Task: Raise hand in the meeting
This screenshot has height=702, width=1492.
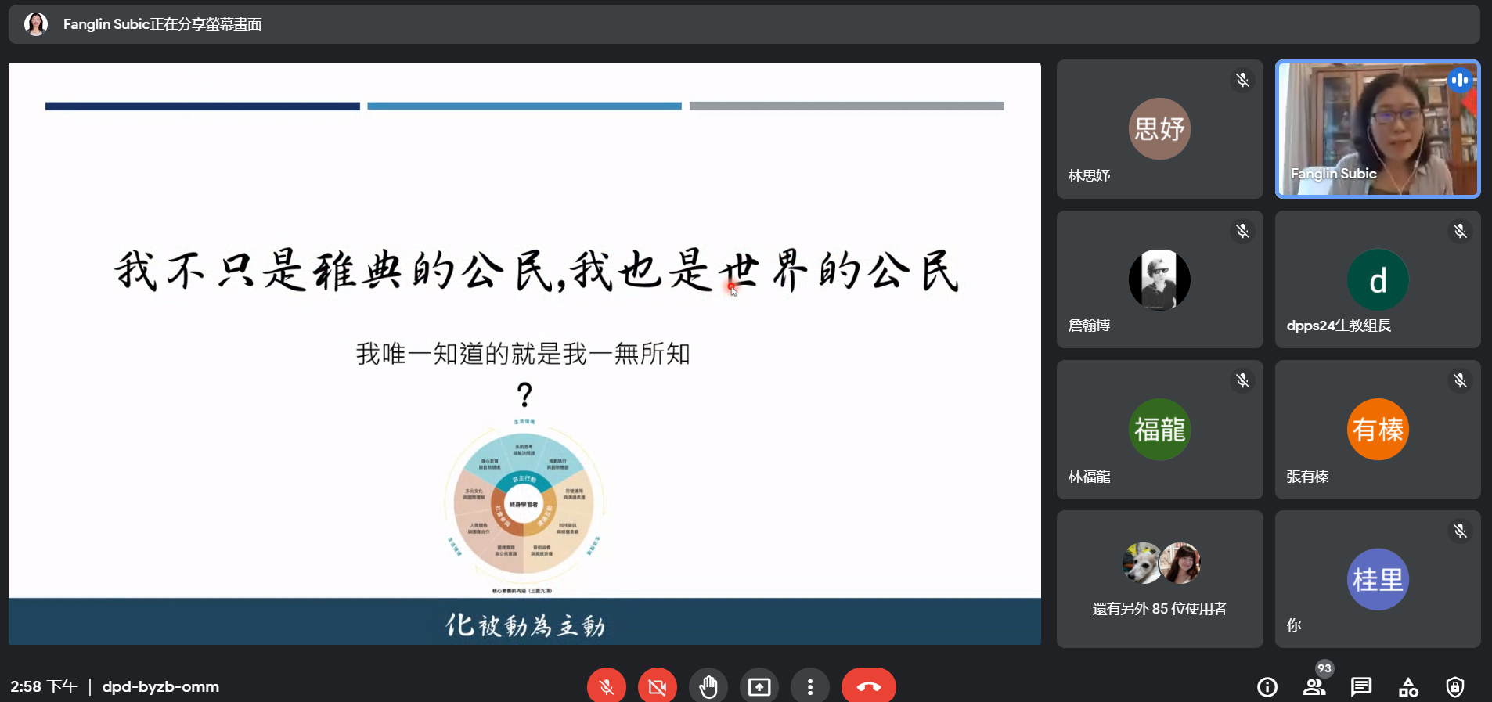Action: tap(708, 686)
